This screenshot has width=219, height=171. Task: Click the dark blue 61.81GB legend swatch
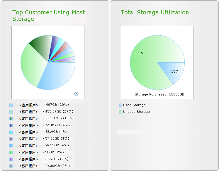(11, 125)
